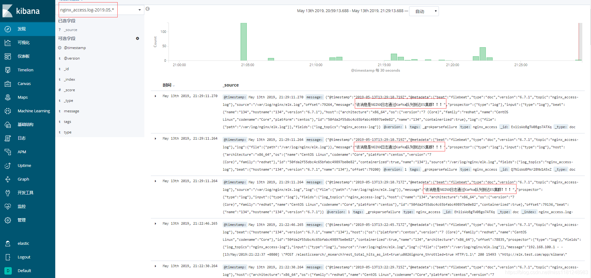The width and height of the screenshot is (591, 278).
Task: Open the Logs (日志) icon
Action: [8, 138]
